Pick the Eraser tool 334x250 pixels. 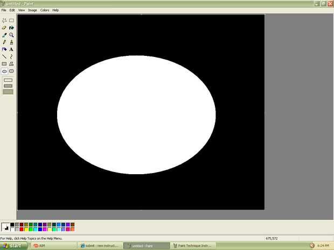pyautogui.click(x=4, y=27)
